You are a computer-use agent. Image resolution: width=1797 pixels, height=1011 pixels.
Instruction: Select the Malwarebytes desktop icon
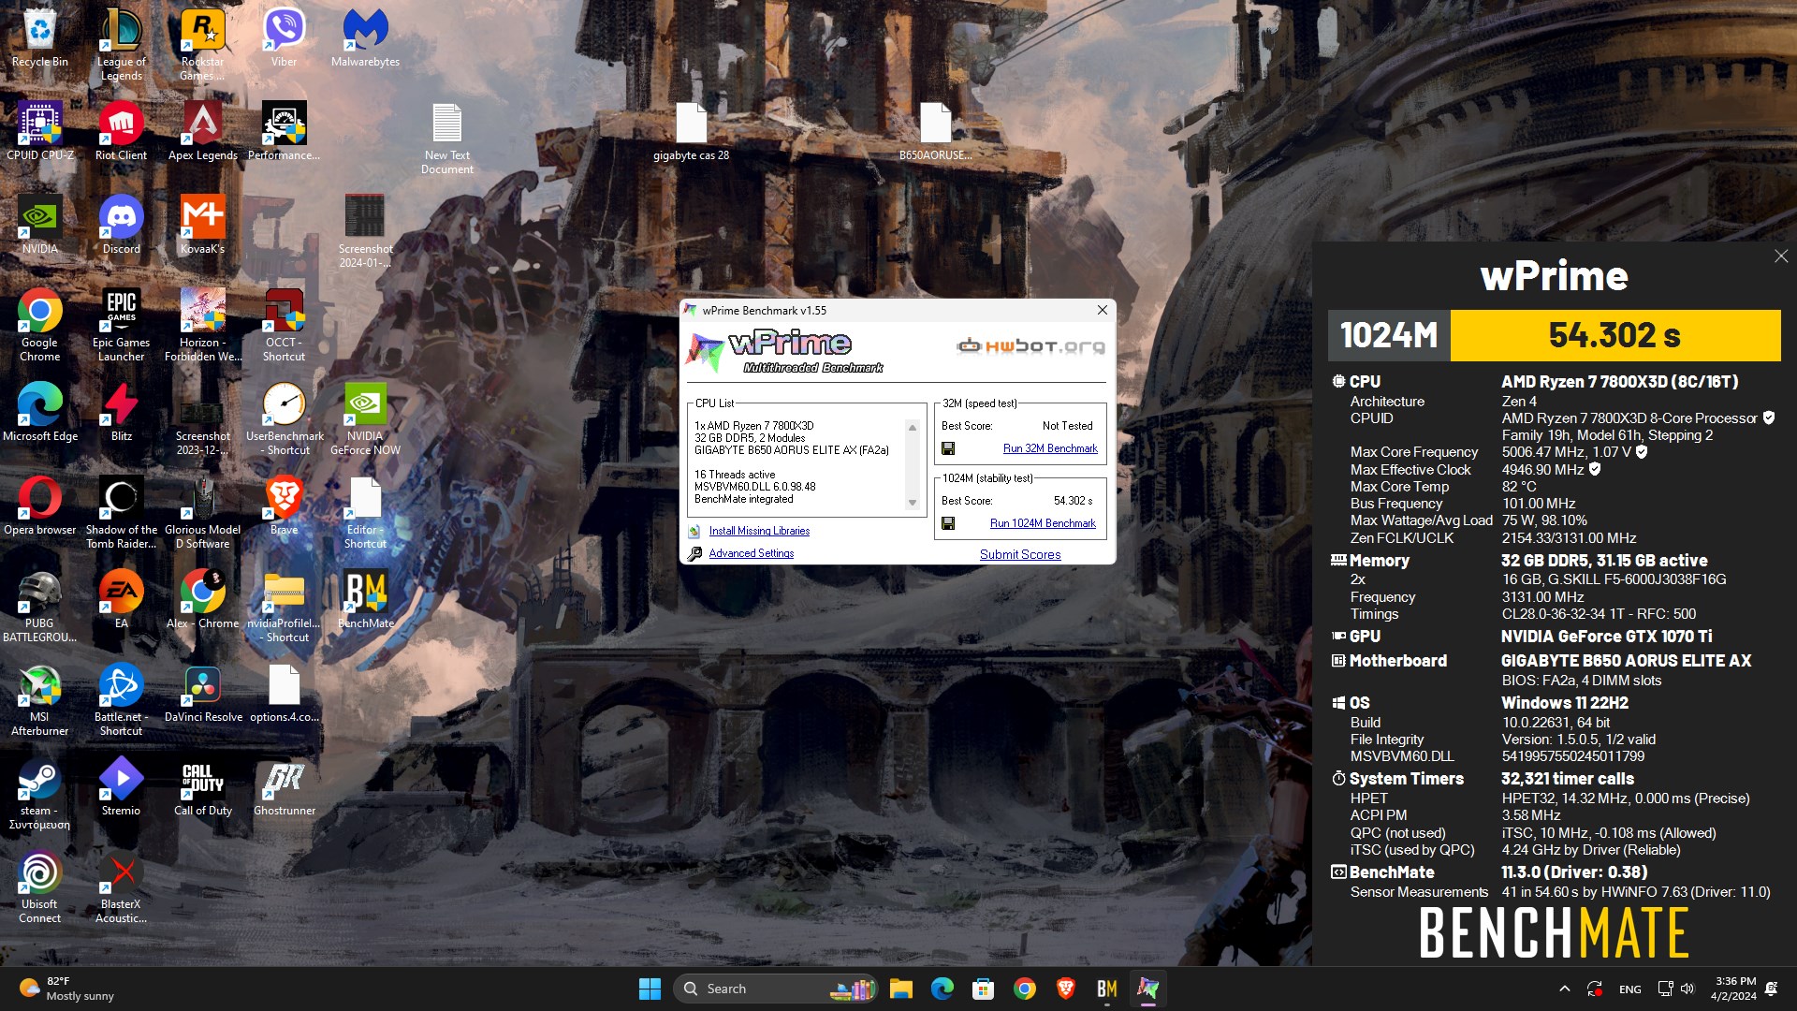coord(365,39)
